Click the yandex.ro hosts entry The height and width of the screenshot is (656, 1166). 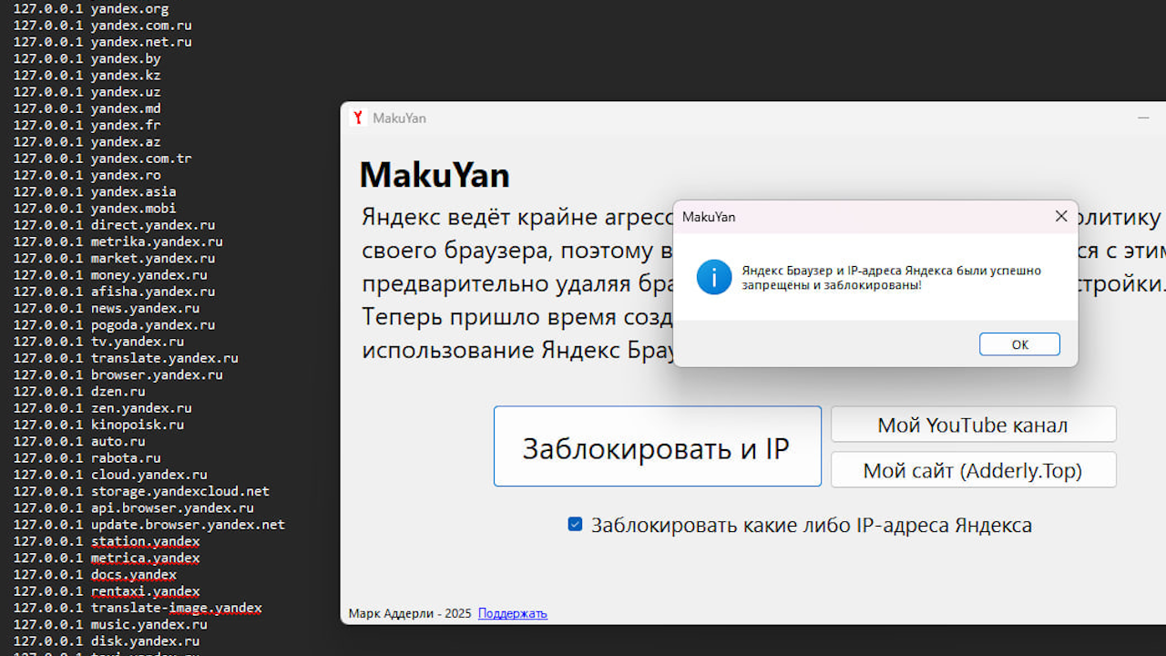(87, 175)
